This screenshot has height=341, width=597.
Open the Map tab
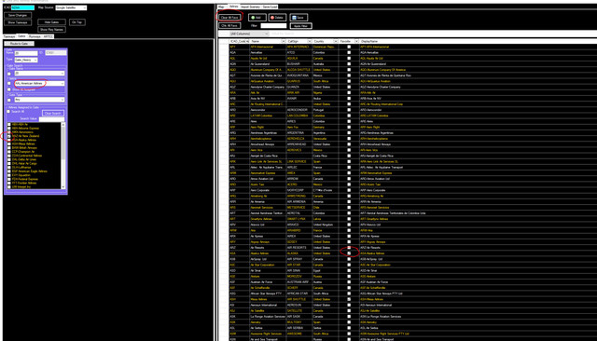coord(222,7)
